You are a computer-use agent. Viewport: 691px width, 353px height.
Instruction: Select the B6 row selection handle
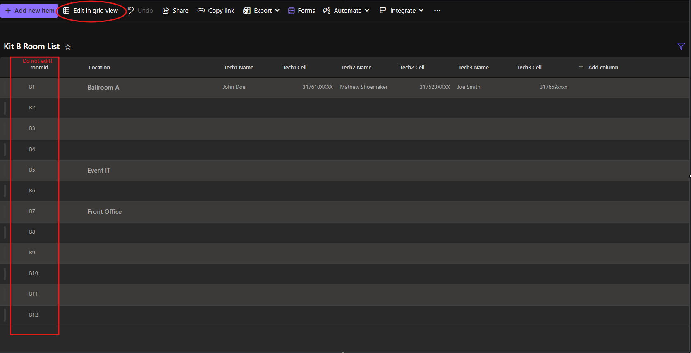[5, 191]
